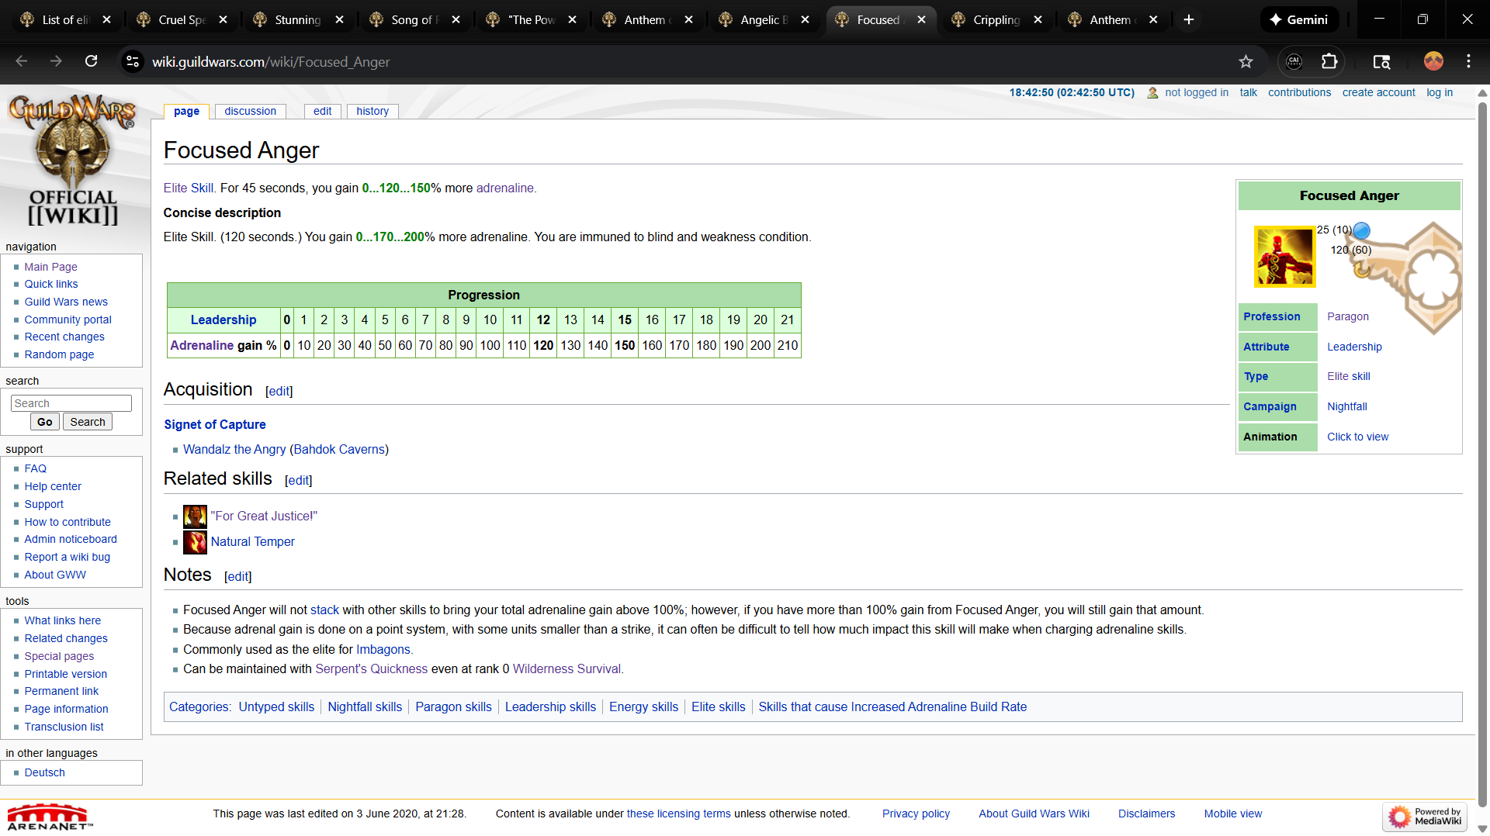Switch to "The Pow" browser tab

(532, 19)
